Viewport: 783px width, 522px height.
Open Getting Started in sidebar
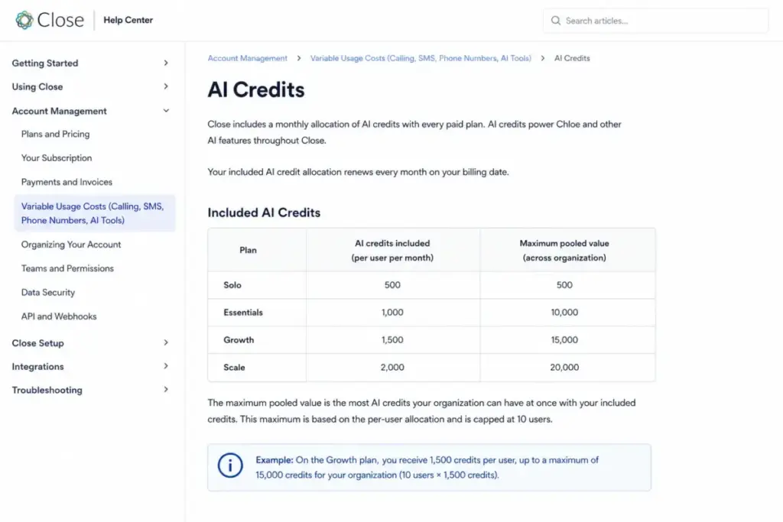coord(45,63)
